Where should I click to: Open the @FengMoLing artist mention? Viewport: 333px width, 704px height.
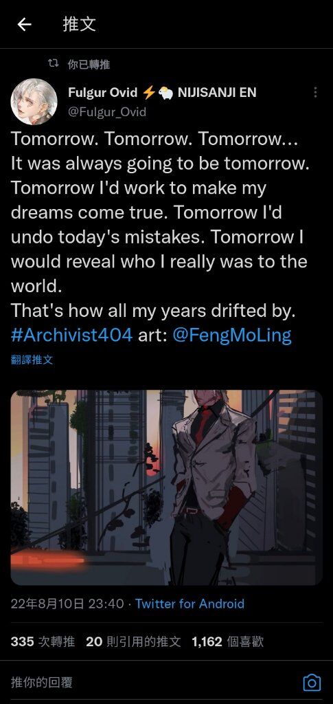pos(231,335)
